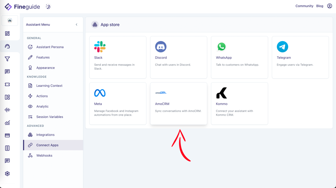
Task: Click the Fineguide logo
Action: pyautogui.click(x=23, y=7)
